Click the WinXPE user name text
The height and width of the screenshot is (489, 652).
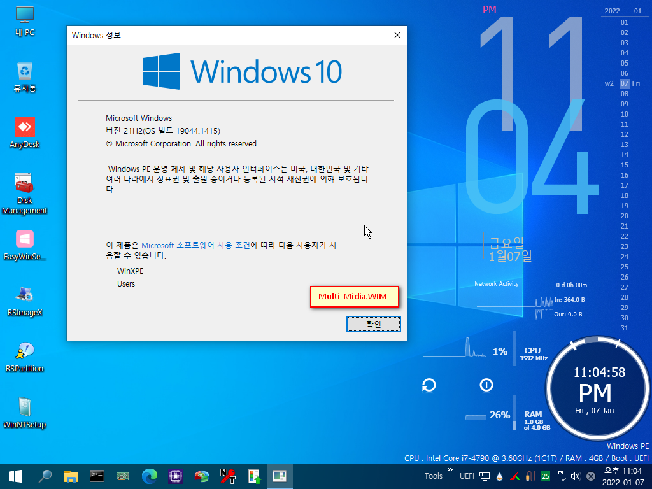[130, 271]
